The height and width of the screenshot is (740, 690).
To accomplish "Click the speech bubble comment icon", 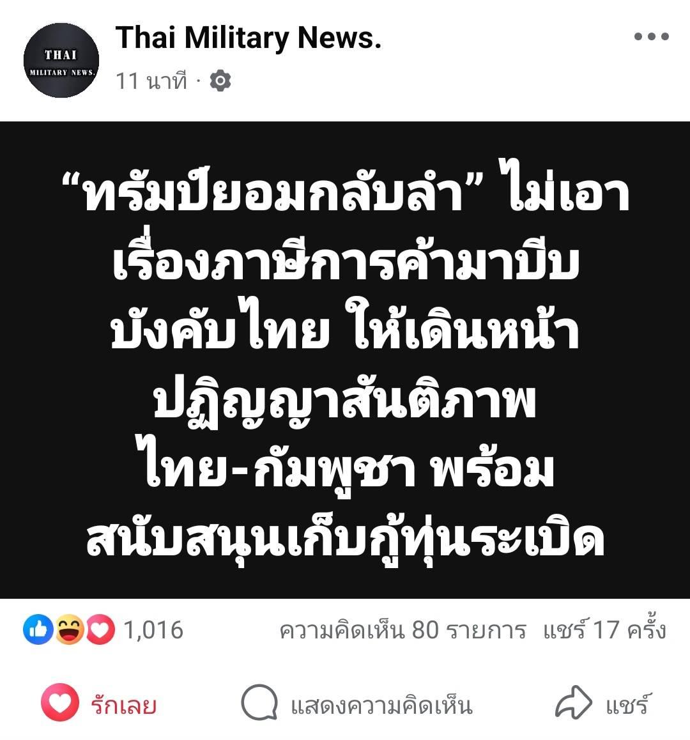I will [259, 702].
